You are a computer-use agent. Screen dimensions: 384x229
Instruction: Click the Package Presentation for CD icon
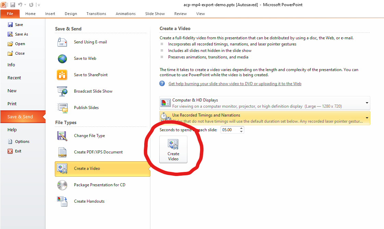tap(62, 185)
